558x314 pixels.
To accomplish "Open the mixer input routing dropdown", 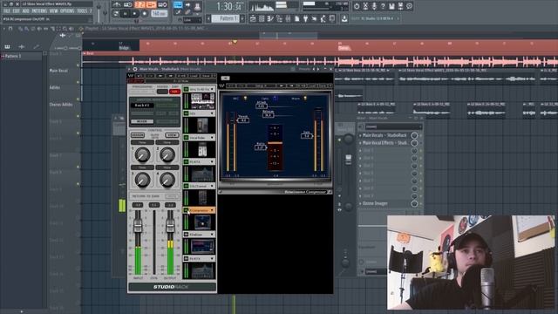I will [x=393, y=126].
